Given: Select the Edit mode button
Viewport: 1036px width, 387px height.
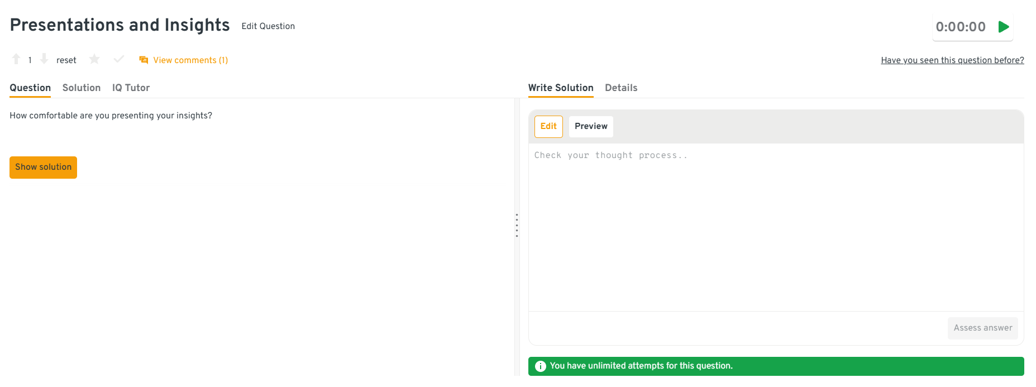Looking at the screenshot, I should click(548, 126).
